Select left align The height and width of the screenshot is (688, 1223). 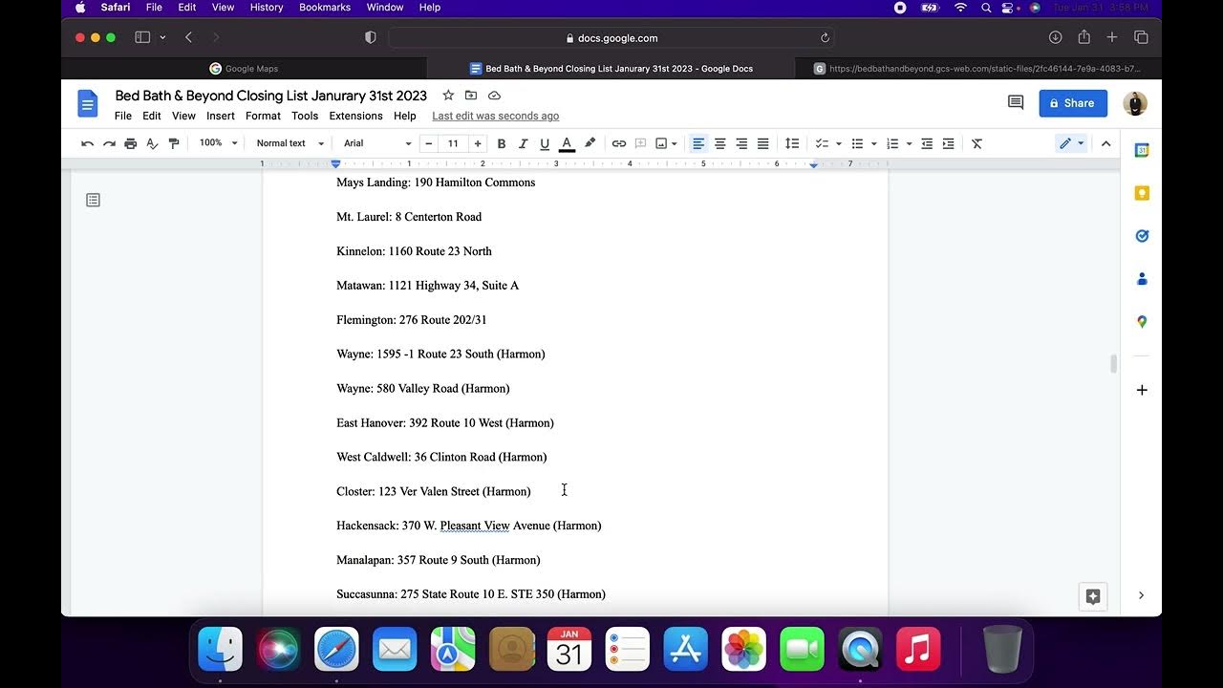698,143
